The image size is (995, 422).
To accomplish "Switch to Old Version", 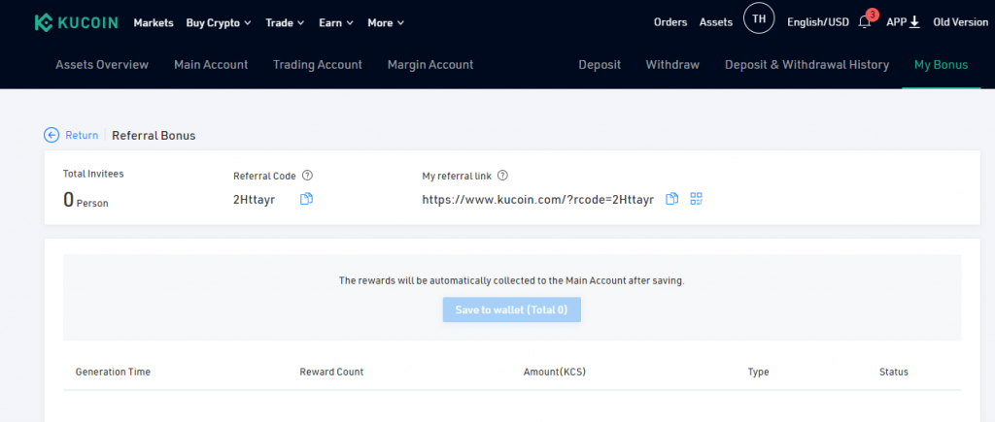I will [x=961, y=22].
